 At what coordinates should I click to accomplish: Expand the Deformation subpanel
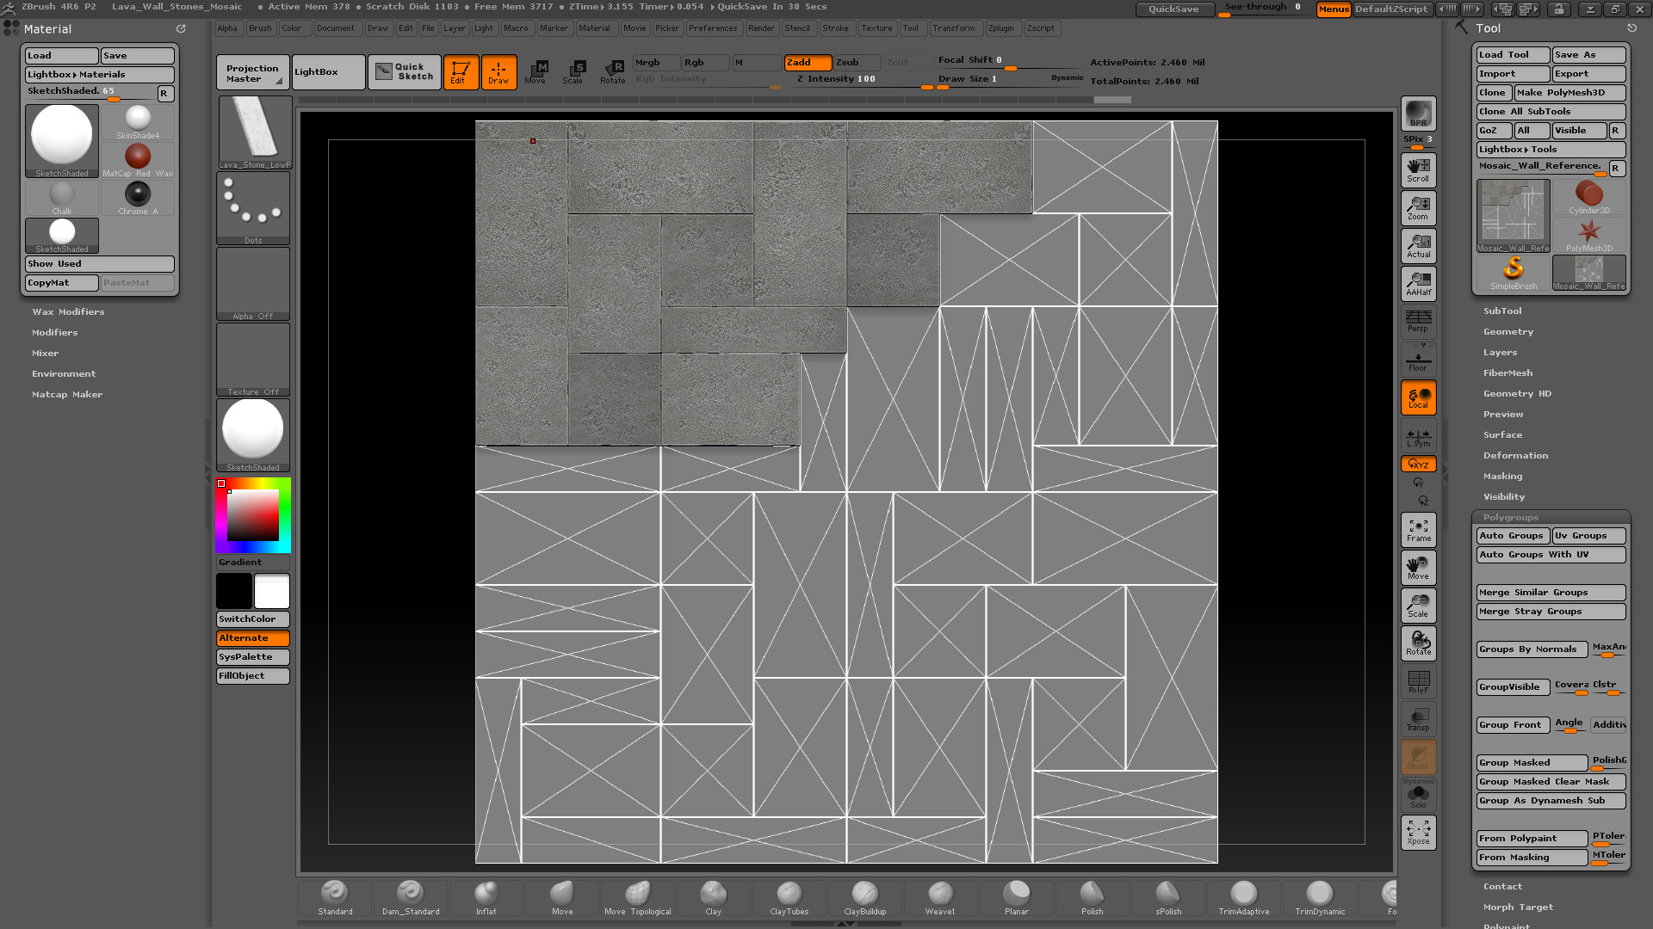tap(1515, 455)
